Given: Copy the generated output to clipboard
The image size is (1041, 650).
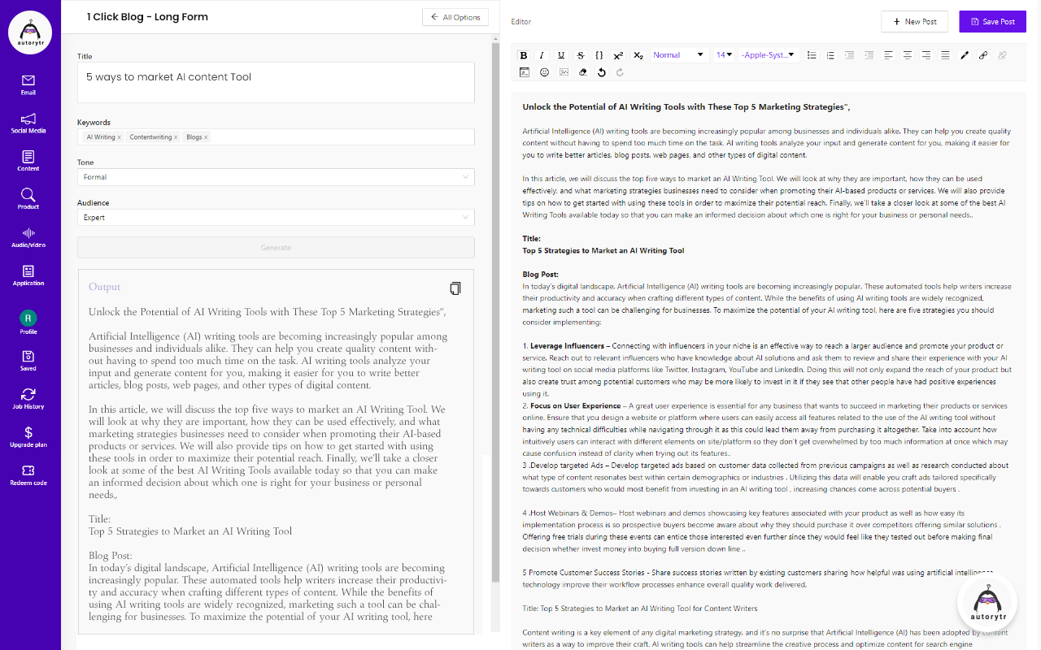Looking at the screenshot, I should tap(455, 288).
